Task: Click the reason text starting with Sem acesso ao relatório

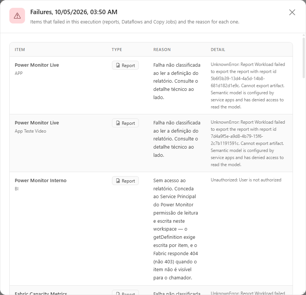Action: coord(175,229)
